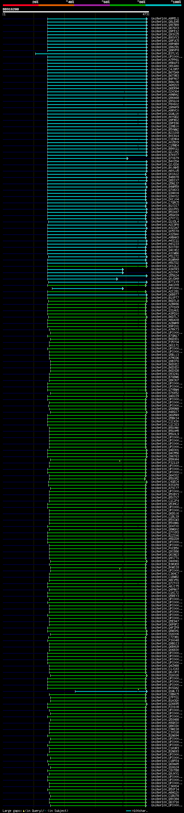Select hit UniRef100_B0SGA2
This screenshot has width=184, height=813.
pyautogui.click(x=165, y=688)
